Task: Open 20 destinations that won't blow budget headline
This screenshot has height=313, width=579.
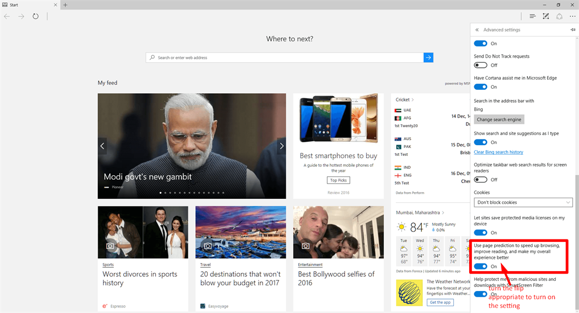Action: pos(240,279)
